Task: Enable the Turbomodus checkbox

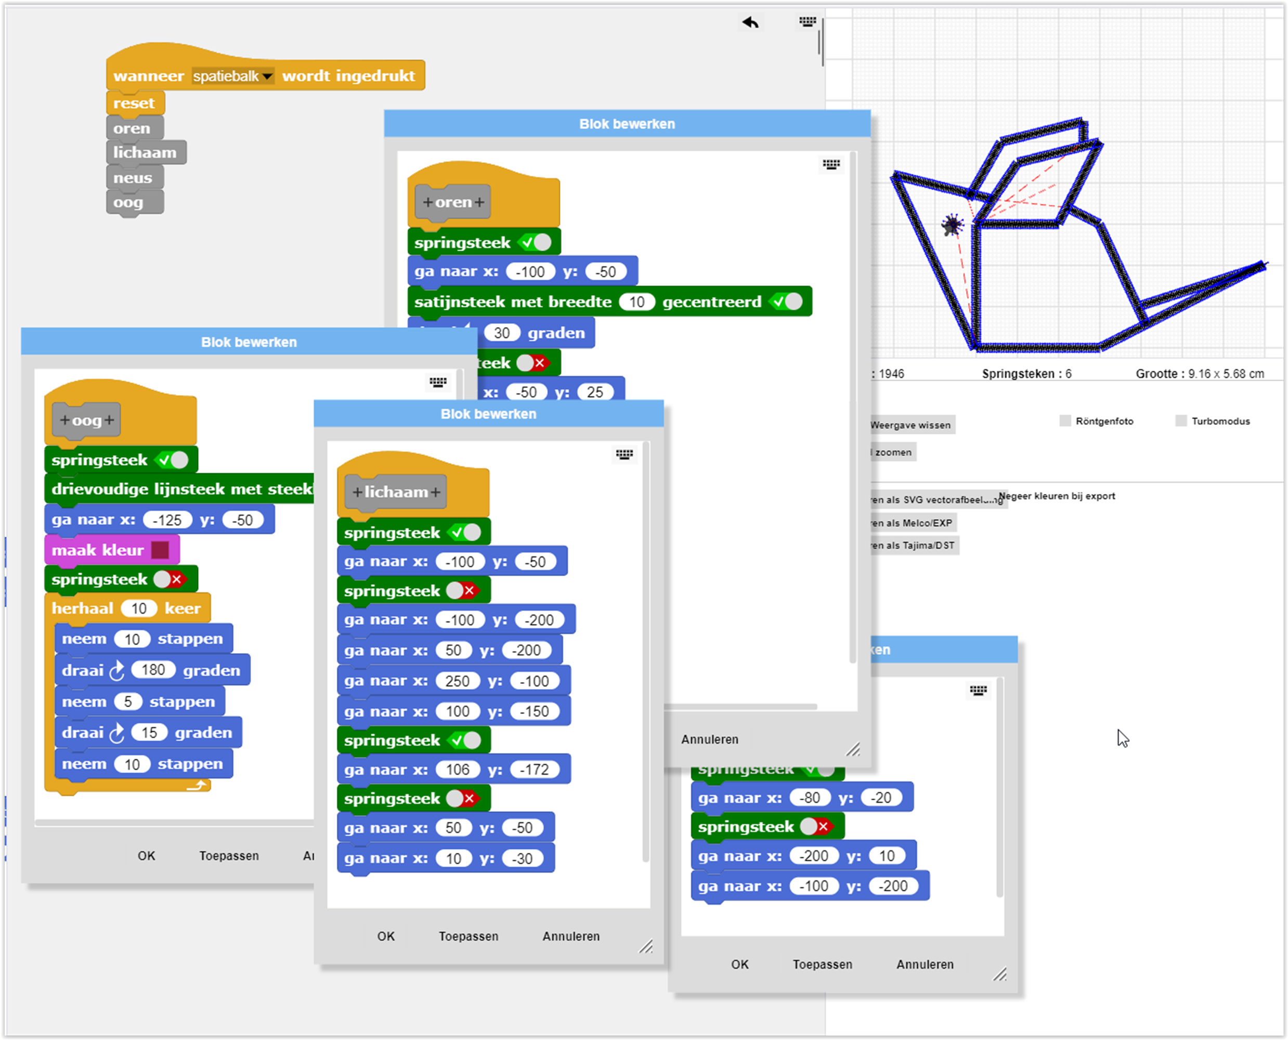Action: 1181,421
